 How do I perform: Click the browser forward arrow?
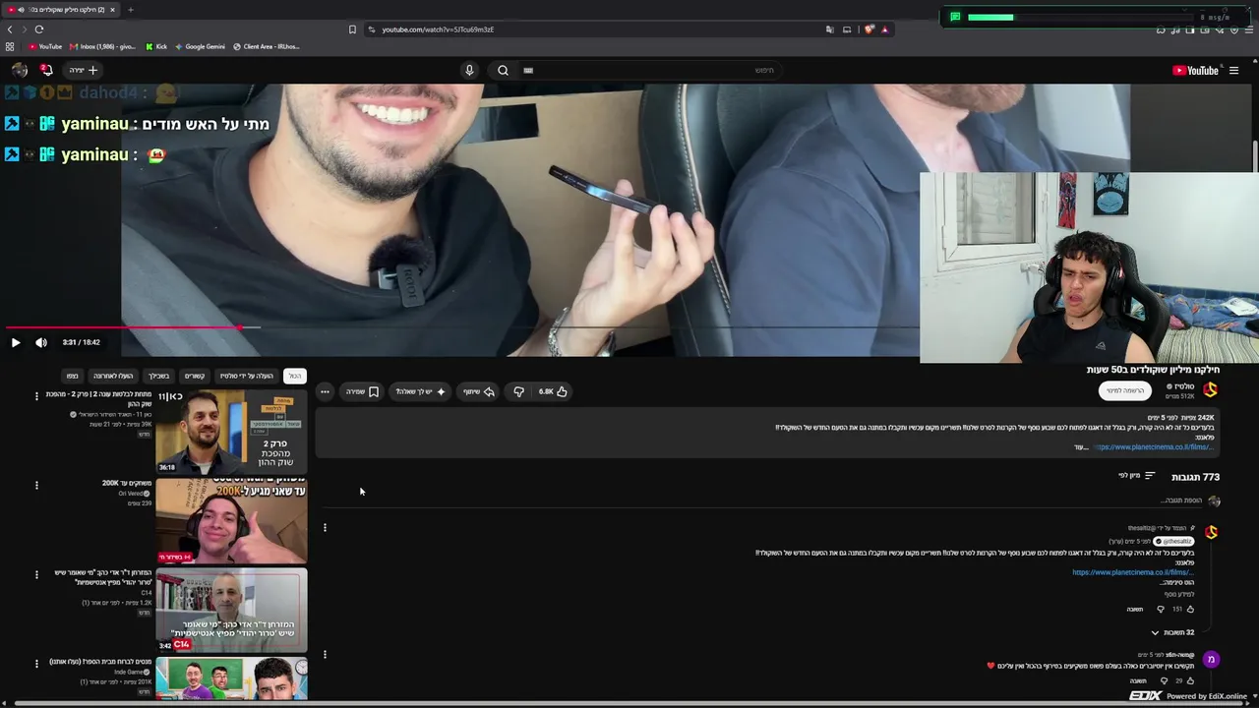(25, 29)
